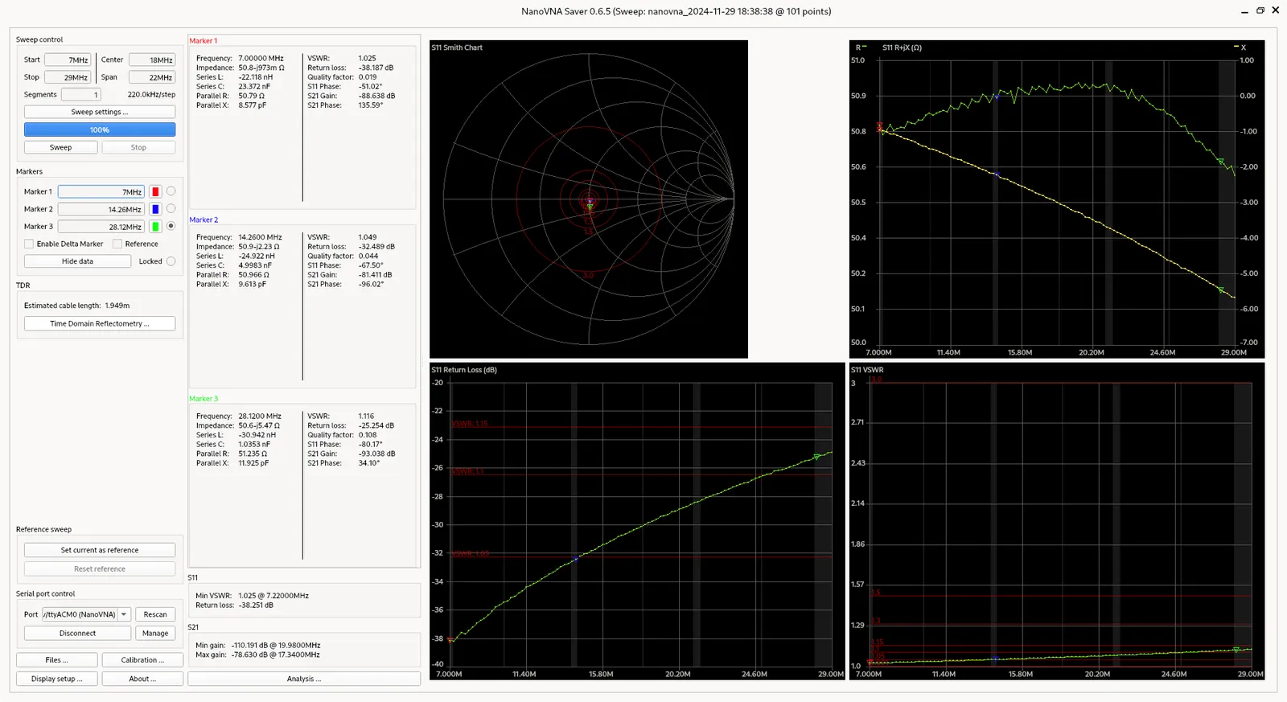Enable Delta Marker checkbox
Image resolution: width=1287 pixels, height=702 pixels.
(29, 244)
